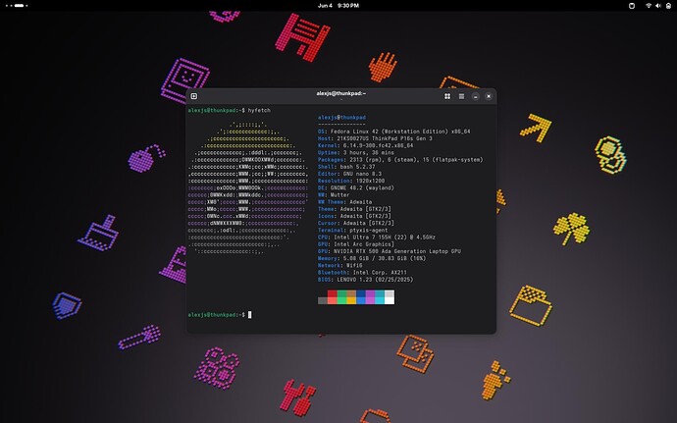Click the Terminal: ptyxis-agent line
Viewport: 677px width, 423px height.
point(353,231)
